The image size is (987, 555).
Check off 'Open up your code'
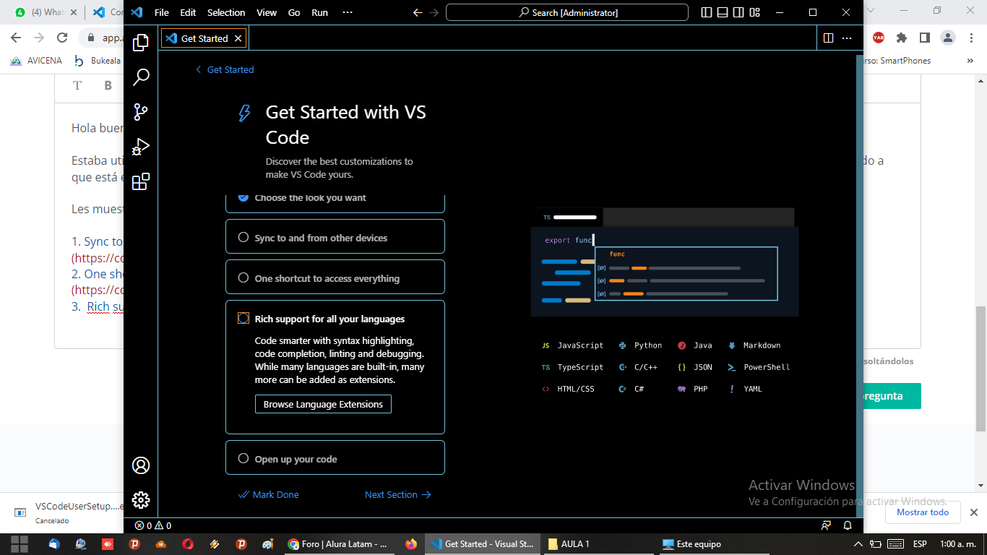click(x=243, y=458)
